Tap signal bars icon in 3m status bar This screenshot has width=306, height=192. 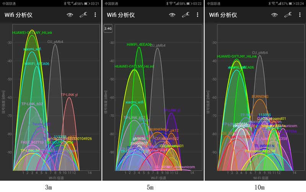pos(75,3)
